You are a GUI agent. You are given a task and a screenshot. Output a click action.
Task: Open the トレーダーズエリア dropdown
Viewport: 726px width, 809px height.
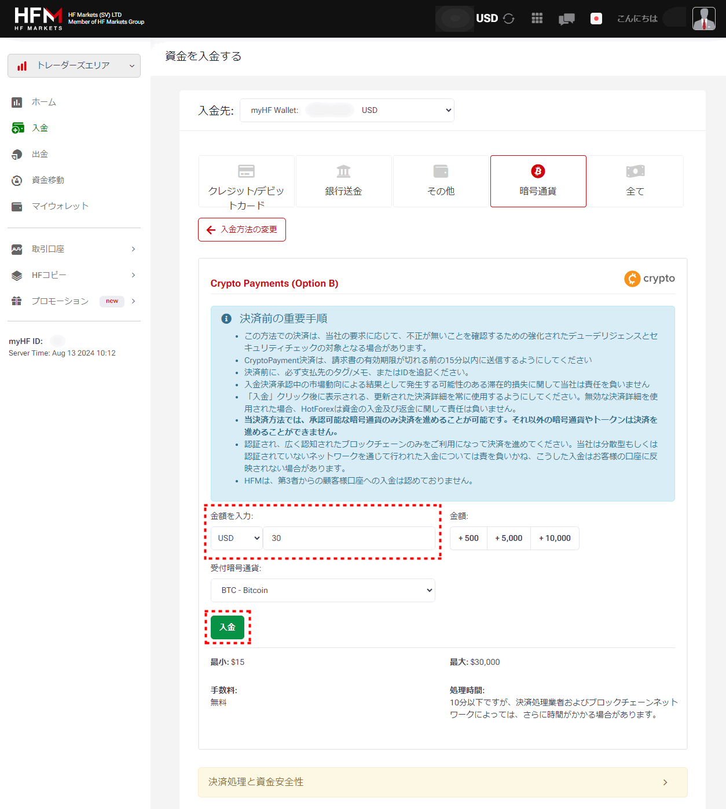point(74,65)
